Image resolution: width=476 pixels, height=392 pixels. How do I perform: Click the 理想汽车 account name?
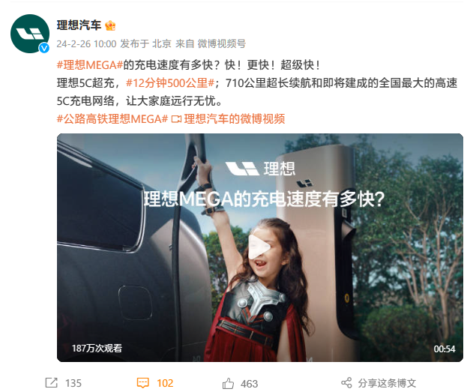[79, 25]
